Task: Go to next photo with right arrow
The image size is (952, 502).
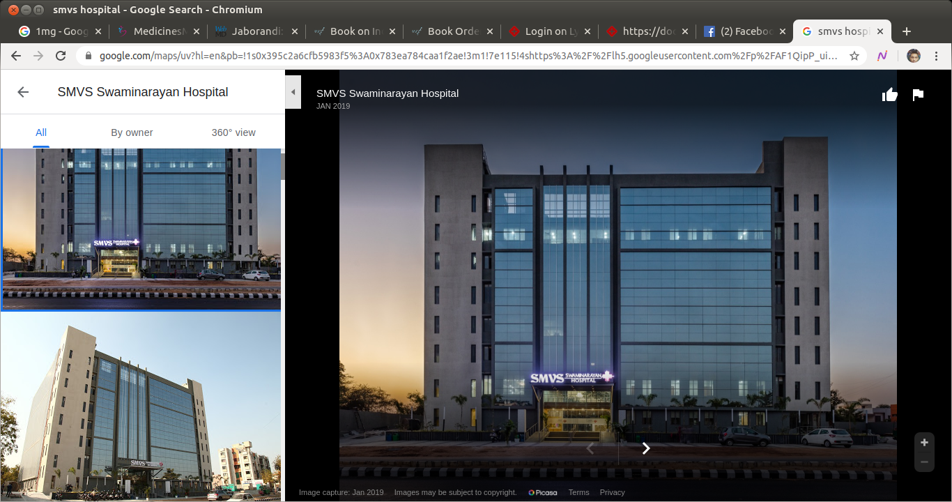Action: click(646, 448)
